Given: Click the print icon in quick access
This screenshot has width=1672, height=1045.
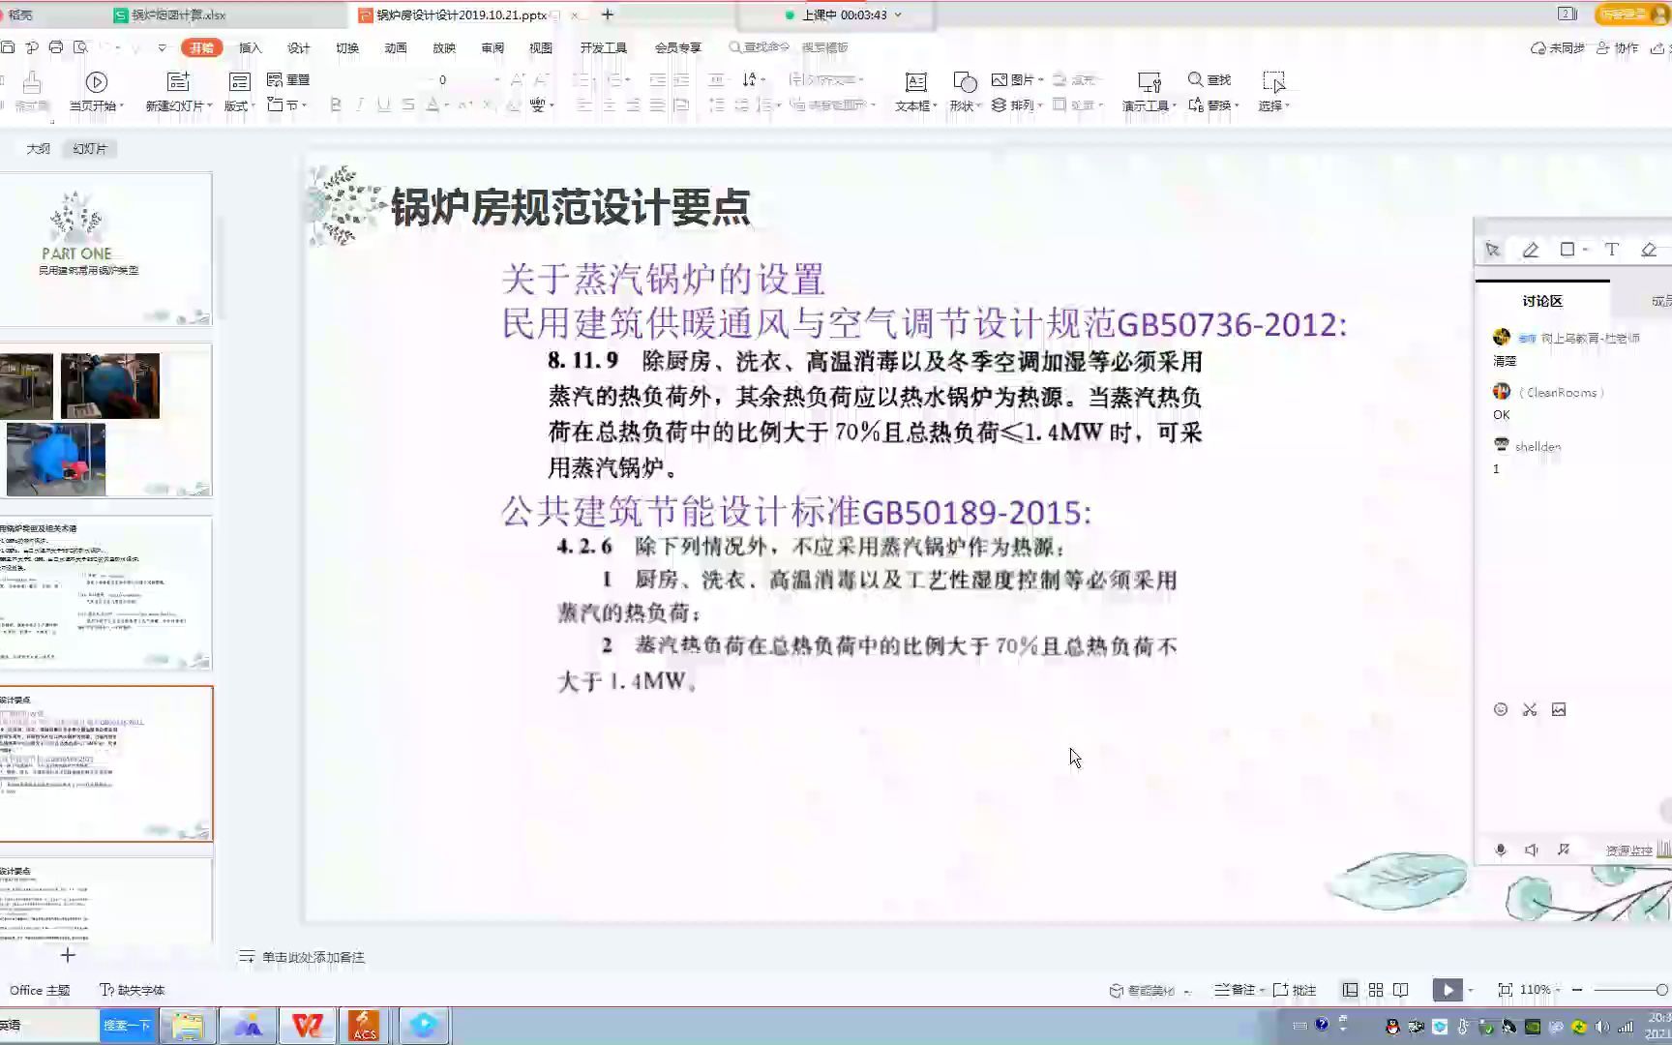Looking at the screenshot, I should pos(56,46).
